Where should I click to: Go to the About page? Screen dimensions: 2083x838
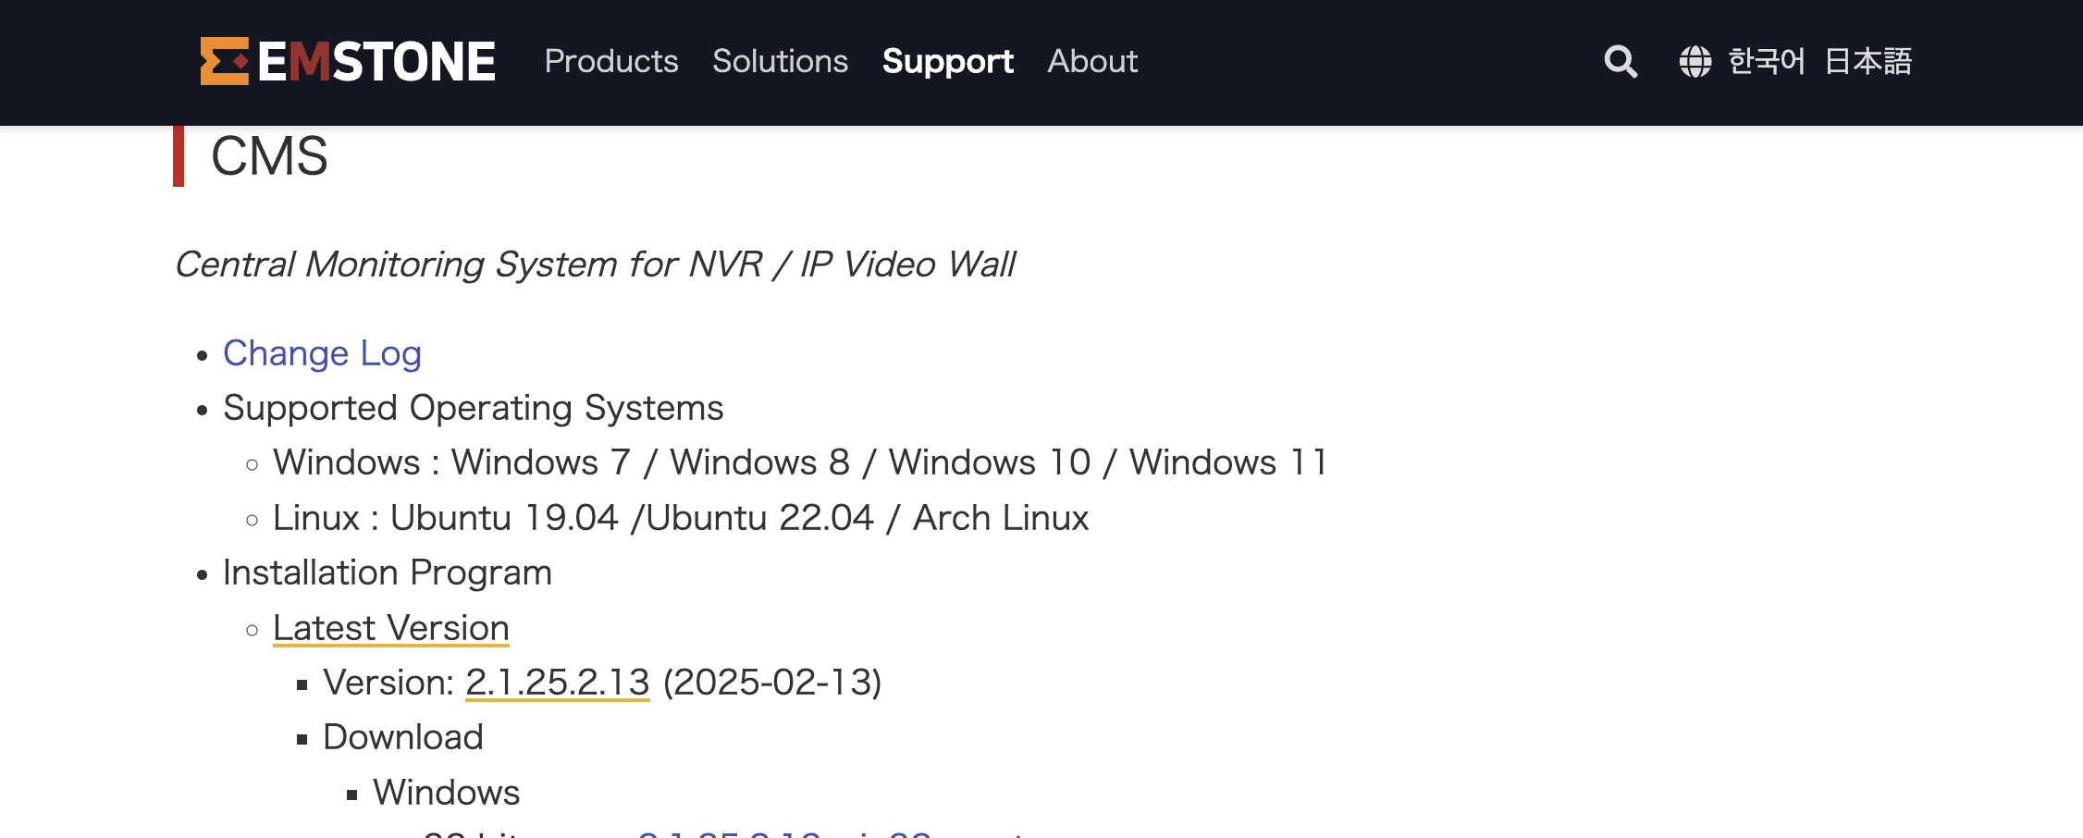pos(1092,61)
